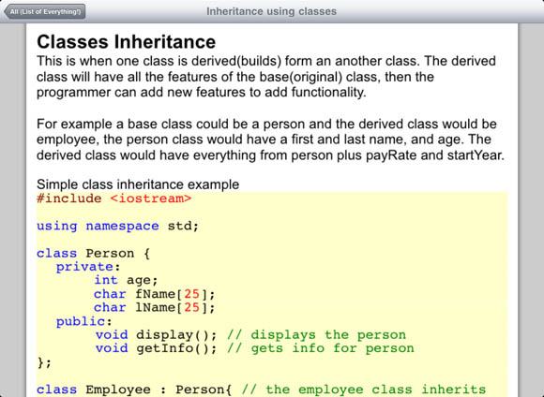The width and height of the screenshot is (544, 397).
Task: Click the paragraph starting 'For example a base class'
Action: (x=271, y=140)
